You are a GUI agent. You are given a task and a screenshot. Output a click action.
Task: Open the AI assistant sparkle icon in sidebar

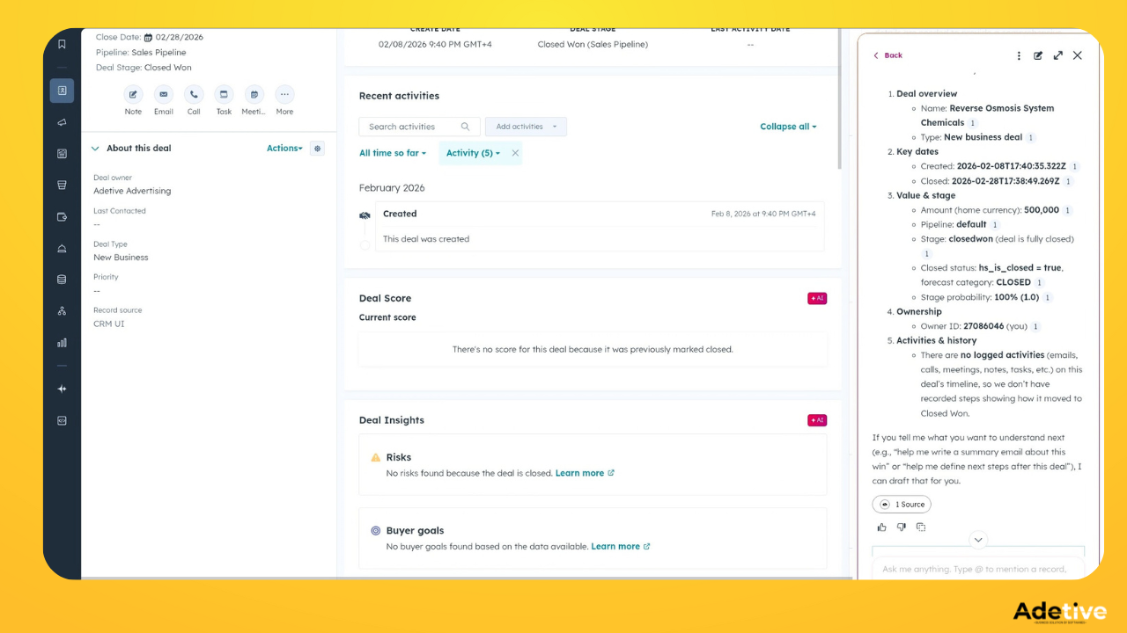(62, 388)
